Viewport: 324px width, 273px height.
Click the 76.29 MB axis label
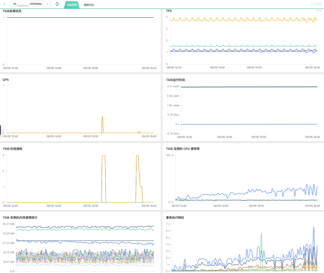[8, 233]
